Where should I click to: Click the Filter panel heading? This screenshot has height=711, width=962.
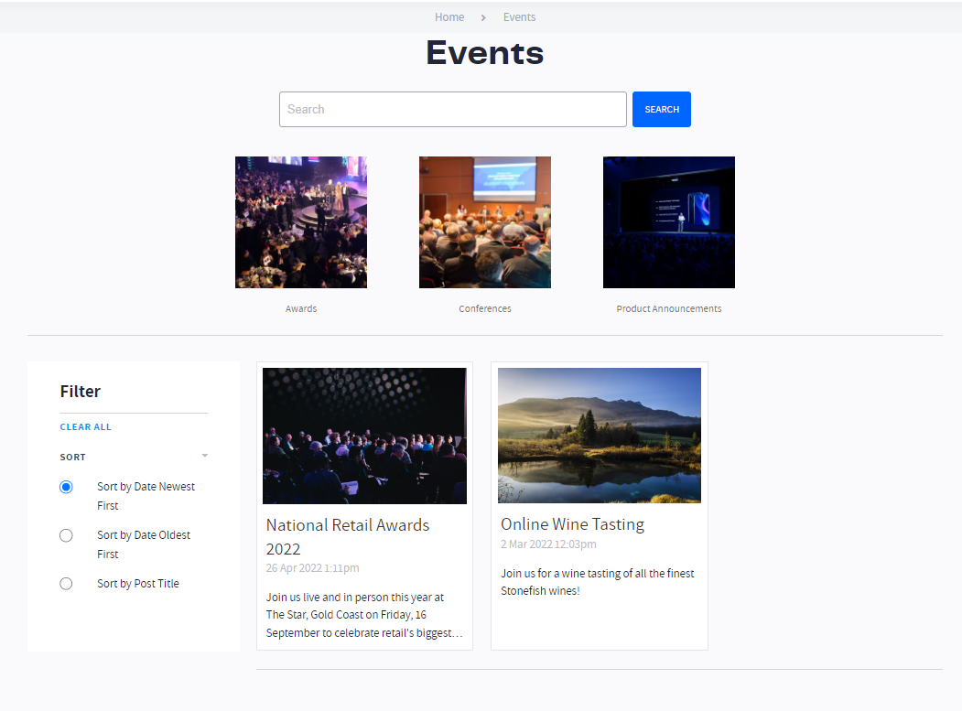click(x=81, y=392)
